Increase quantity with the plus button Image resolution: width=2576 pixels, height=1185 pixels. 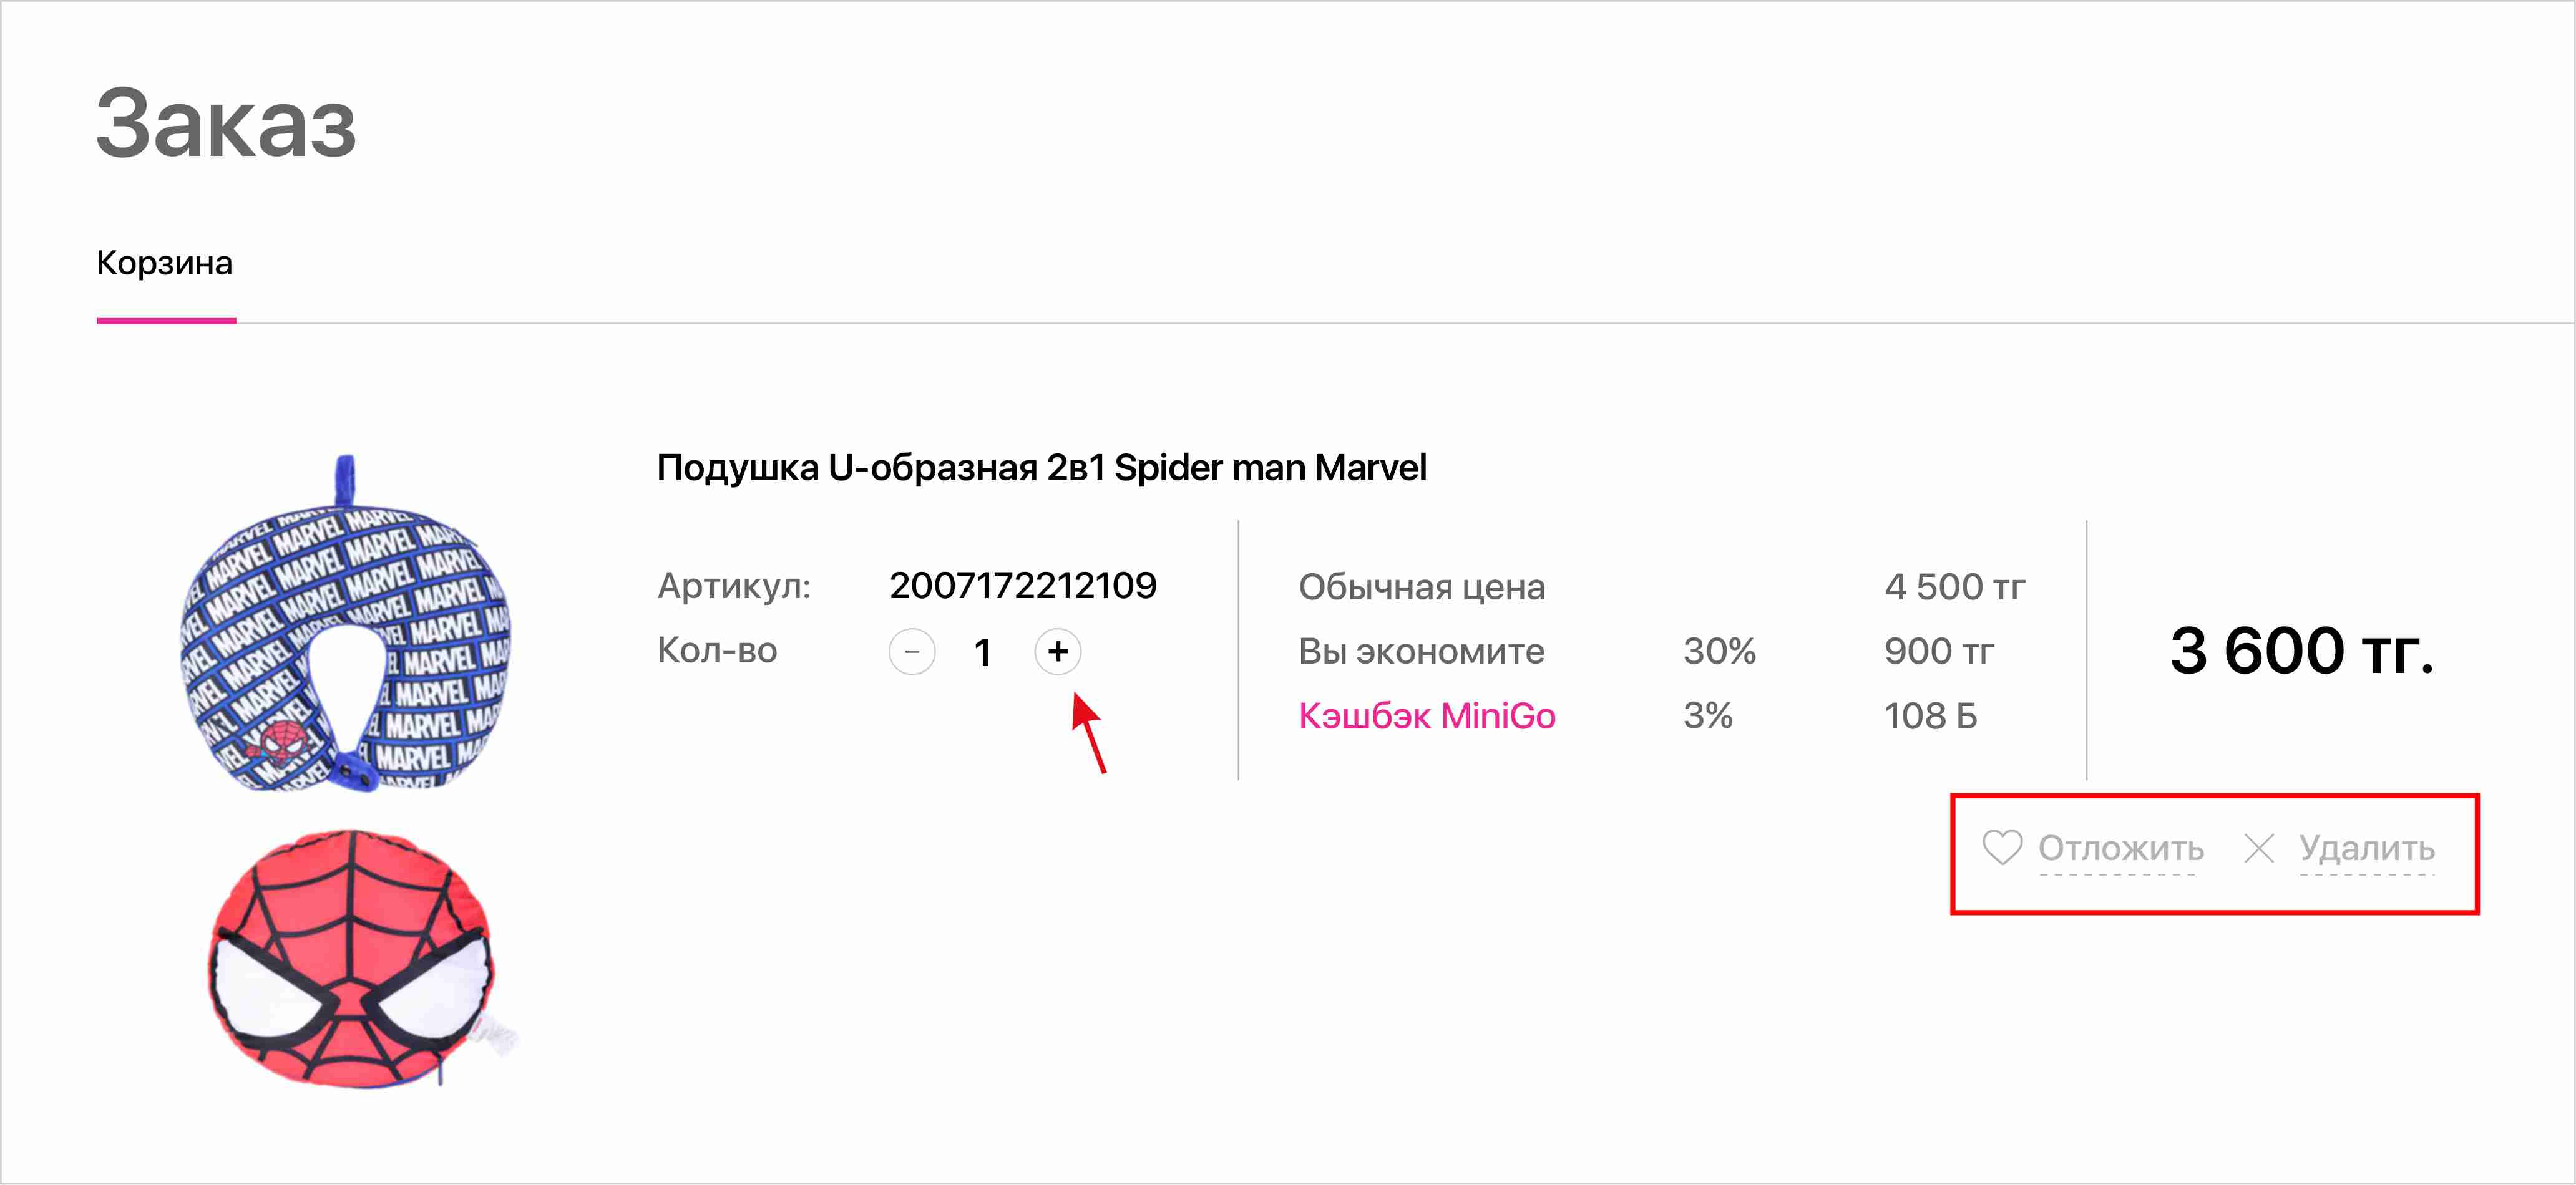tap(1058, 652)
